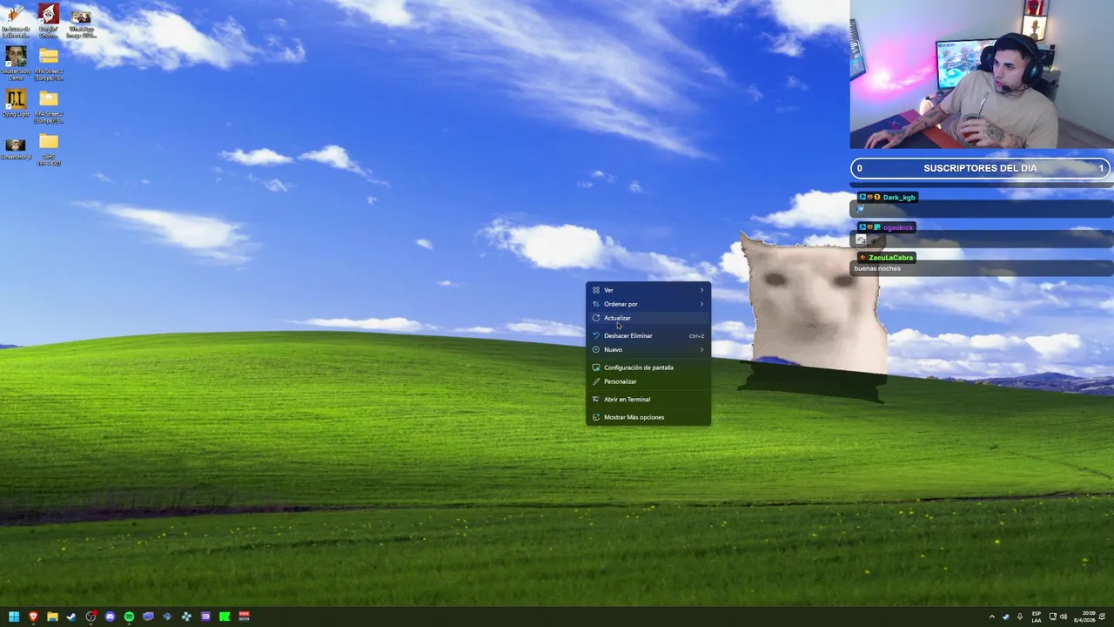Open the Windows Start menu
The width and height of the screenshot is (1114, 627).
[x=14, y=617]
